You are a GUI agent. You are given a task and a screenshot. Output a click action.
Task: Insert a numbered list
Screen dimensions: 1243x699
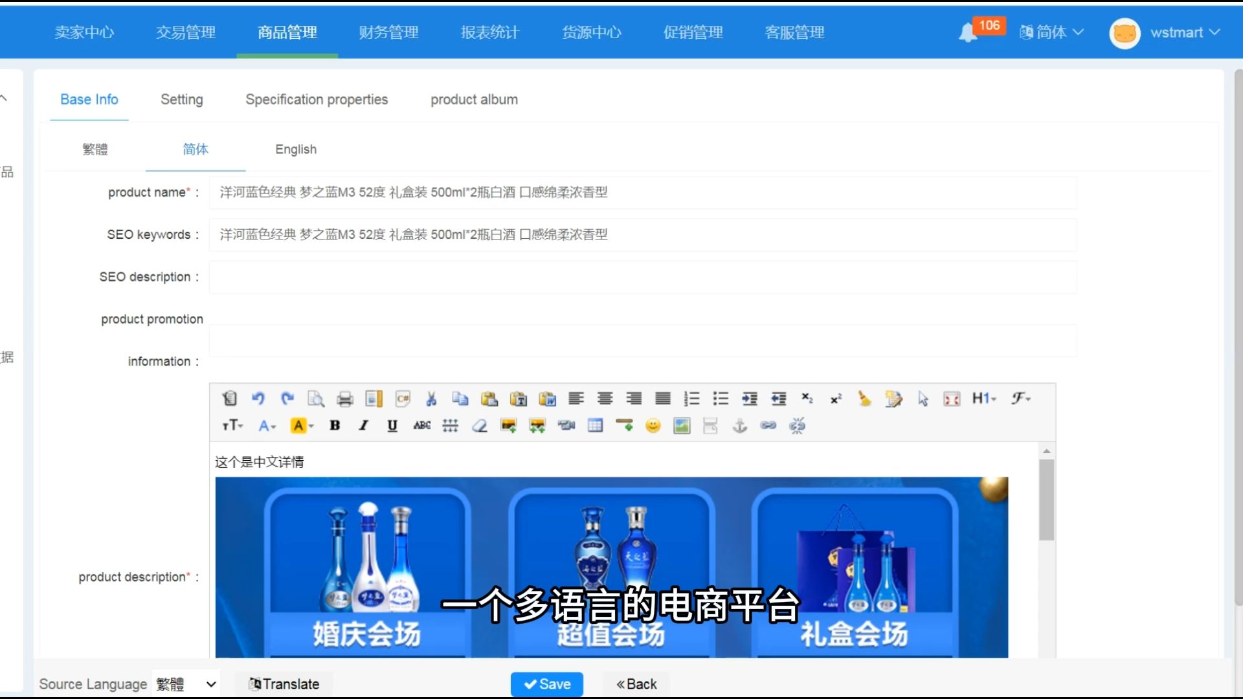692,399
